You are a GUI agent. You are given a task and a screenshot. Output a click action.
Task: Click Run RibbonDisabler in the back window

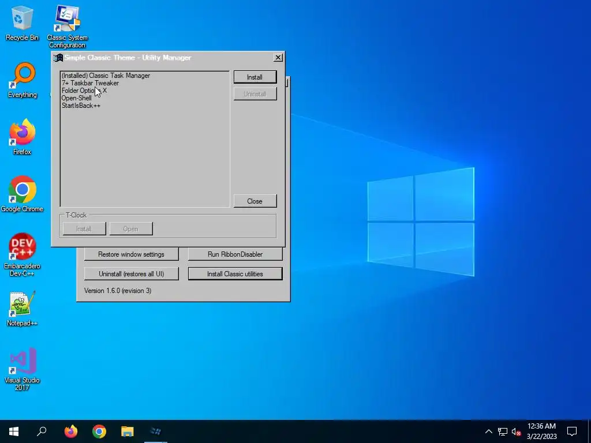(235, 254)
